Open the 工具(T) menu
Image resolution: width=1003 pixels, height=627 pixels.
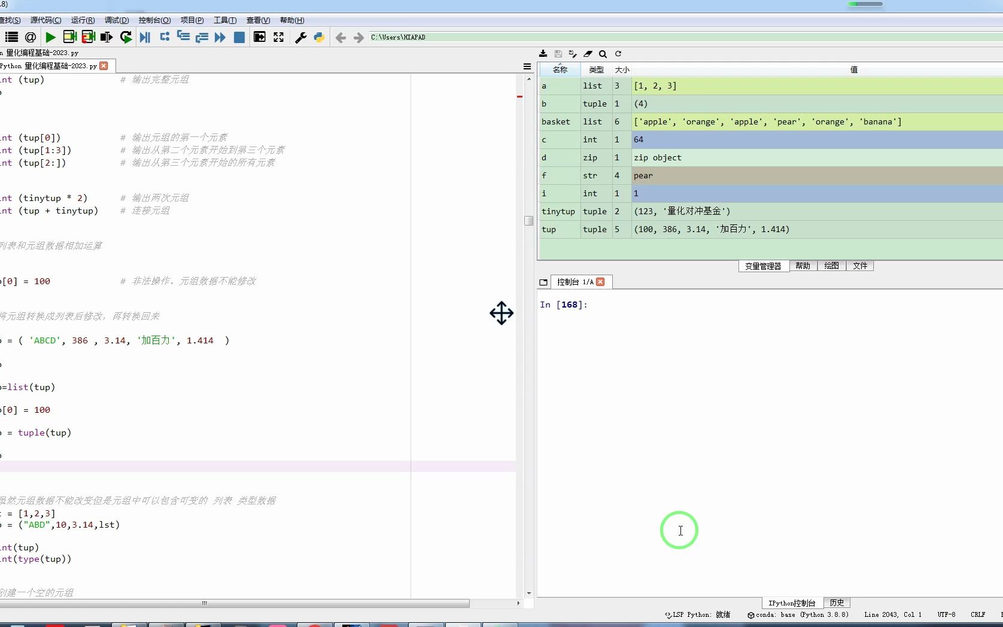(x=225, y=20)
